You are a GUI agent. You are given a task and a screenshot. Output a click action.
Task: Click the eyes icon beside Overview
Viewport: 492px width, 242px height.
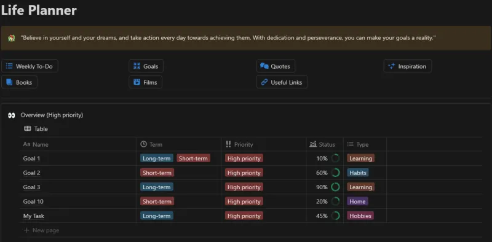12,115
